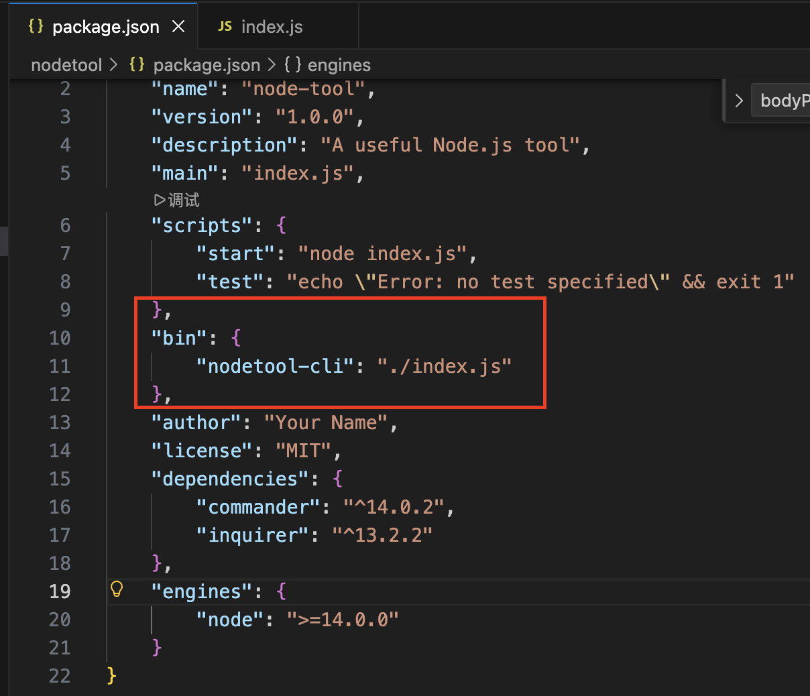
Task: Click the "start" script name
Action: coord(236,253)
